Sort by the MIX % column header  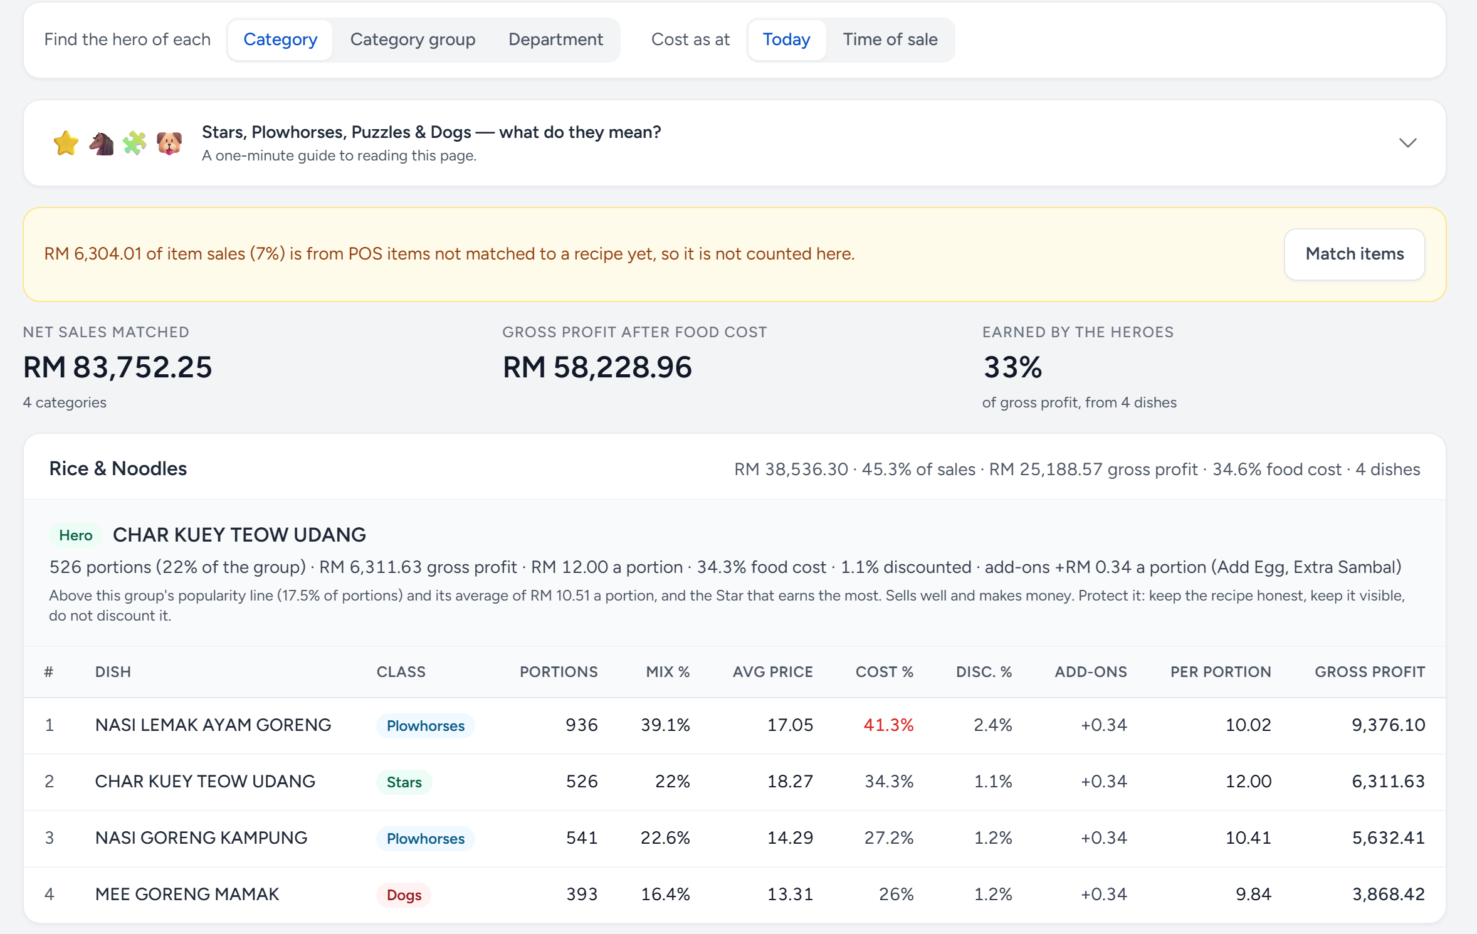[x=668, y=672]
